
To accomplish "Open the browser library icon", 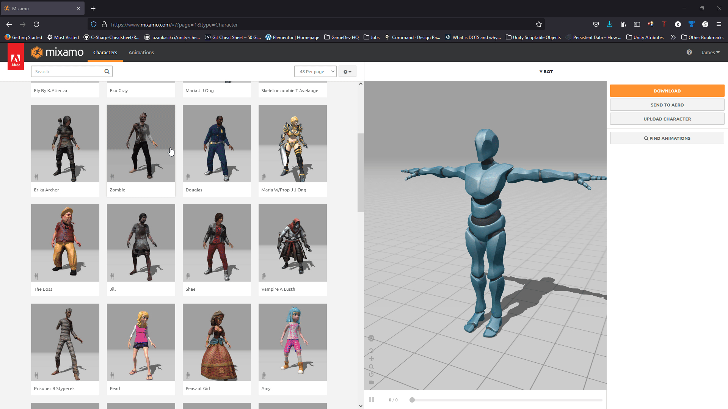I will point(623,24).
